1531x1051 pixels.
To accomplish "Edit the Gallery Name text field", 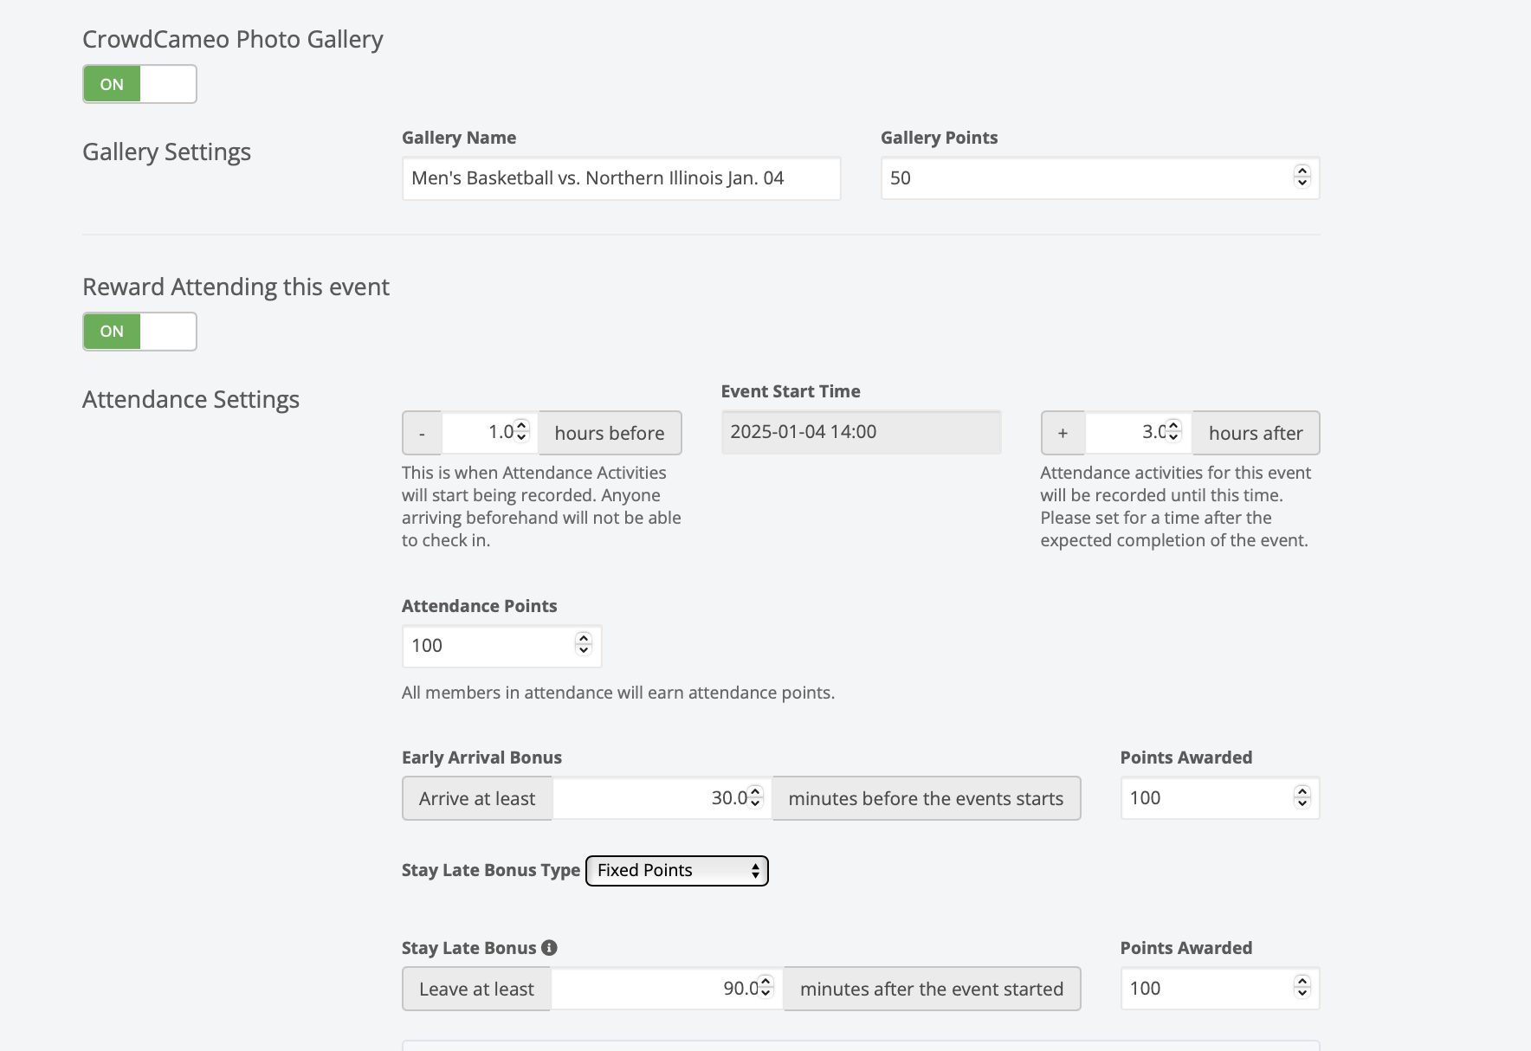I will coord(621,178).
